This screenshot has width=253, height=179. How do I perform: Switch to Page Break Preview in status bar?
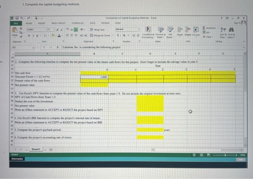click(209, 155)
